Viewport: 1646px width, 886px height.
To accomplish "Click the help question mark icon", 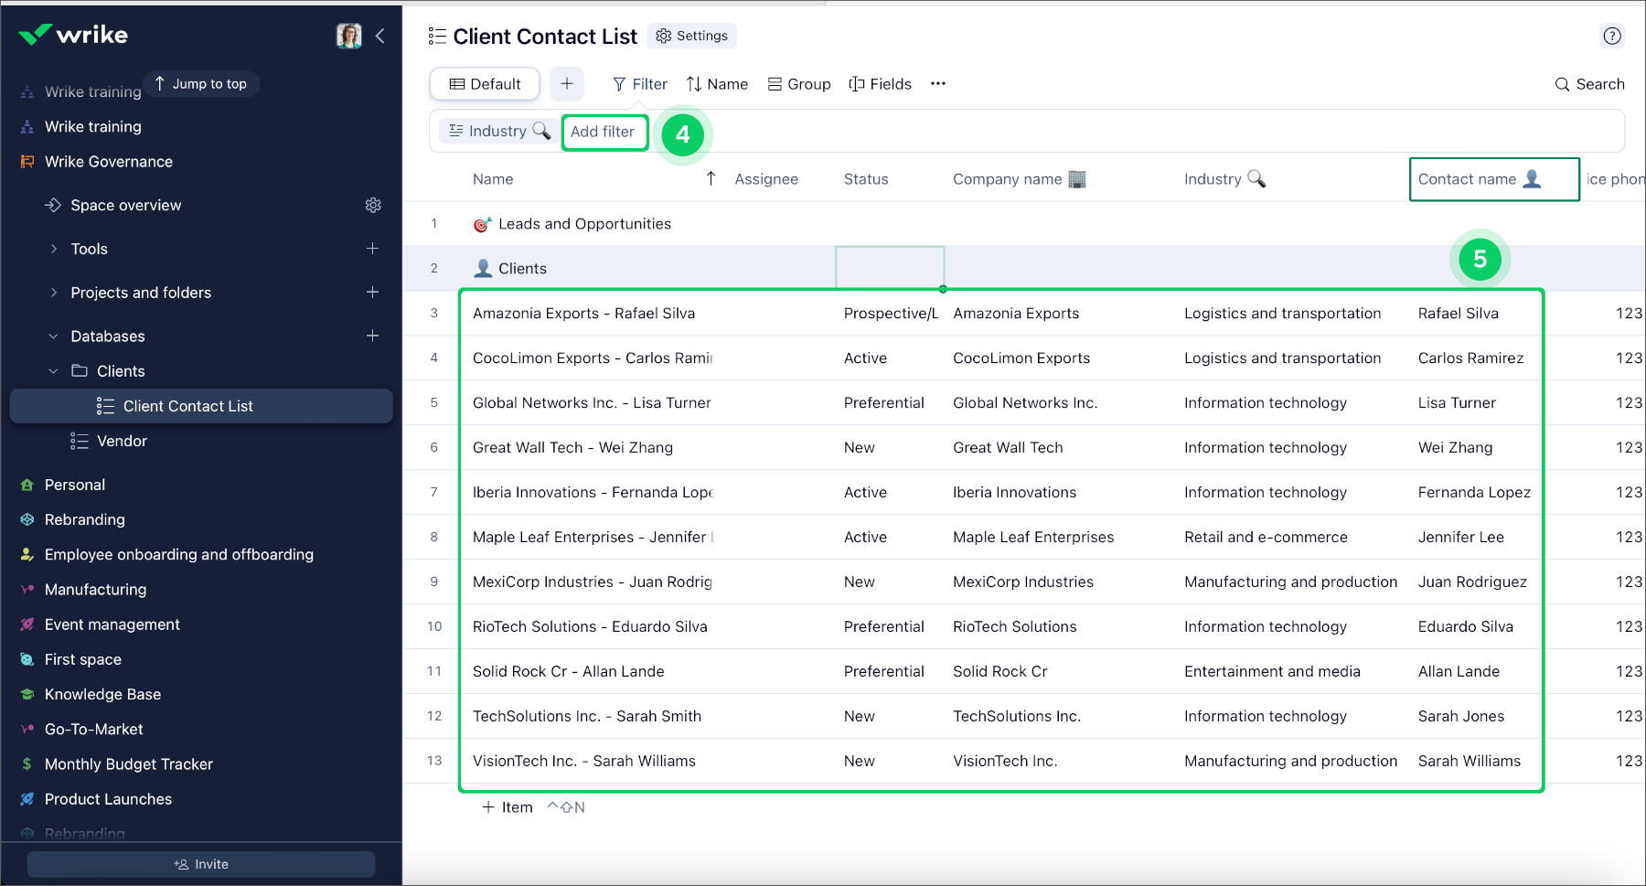I will [1611, 36].
